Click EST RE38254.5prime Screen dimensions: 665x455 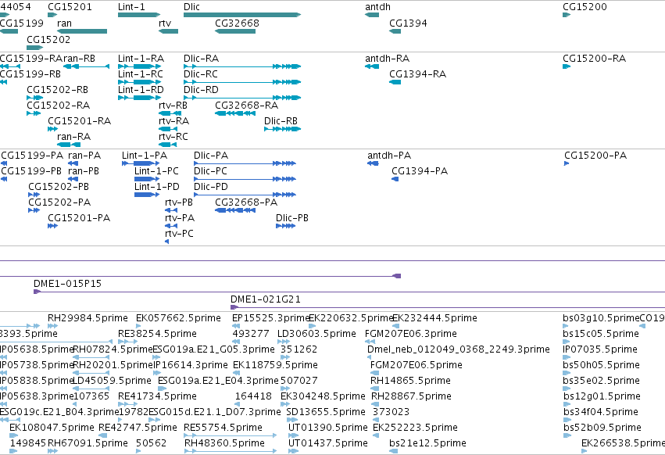[128, 342]
